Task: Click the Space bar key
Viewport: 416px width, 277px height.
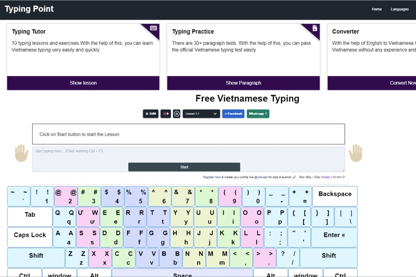Action: (183, 273)
